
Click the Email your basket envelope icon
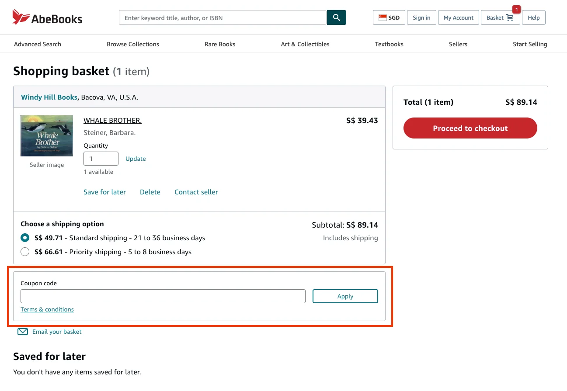23,332
